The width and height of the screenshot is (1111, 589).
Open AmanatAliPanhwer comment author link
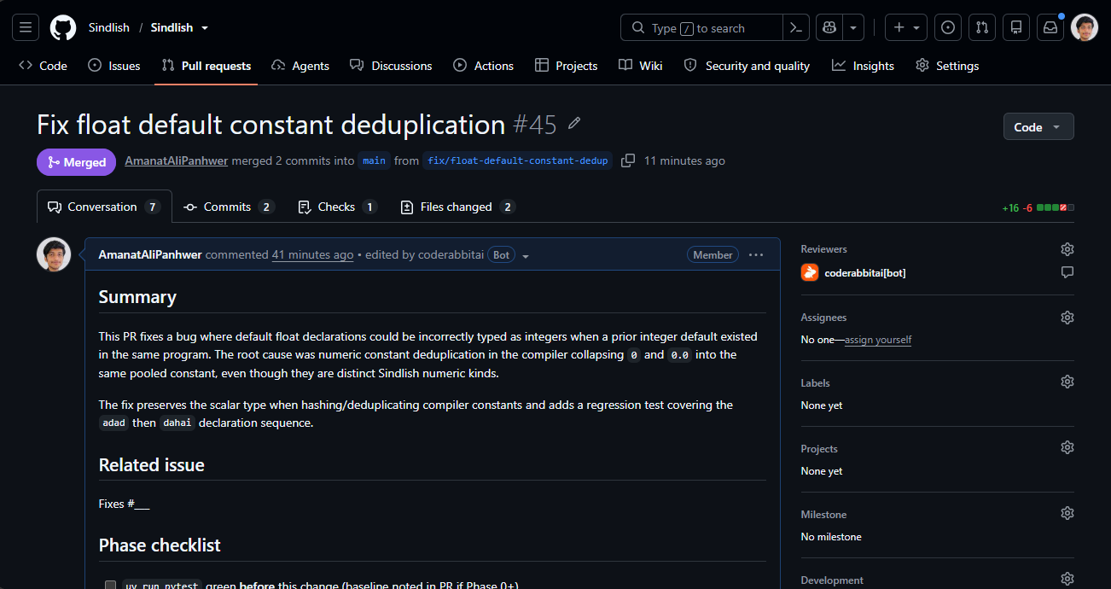tap(150, 254)
